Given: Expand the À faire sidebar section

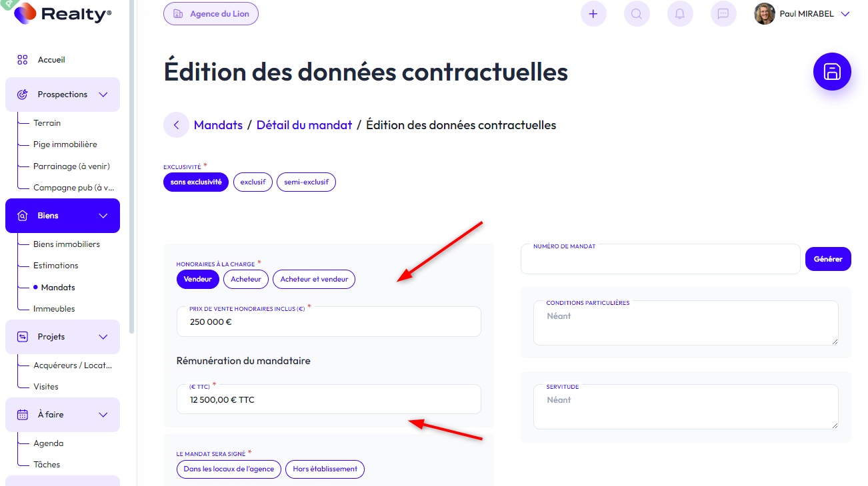Looking at the screenshot, I should [103, 415].
